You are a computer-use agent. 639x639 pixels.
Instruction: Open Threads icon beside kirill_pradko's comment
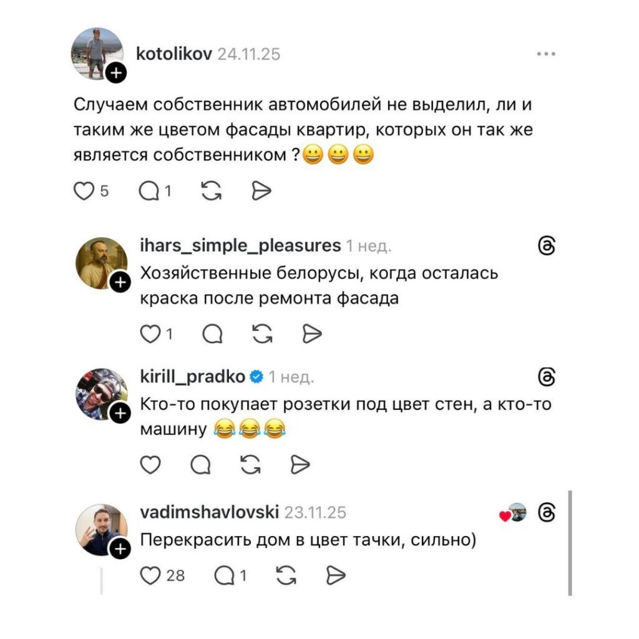pyautogui.click(x=547, y=377)
